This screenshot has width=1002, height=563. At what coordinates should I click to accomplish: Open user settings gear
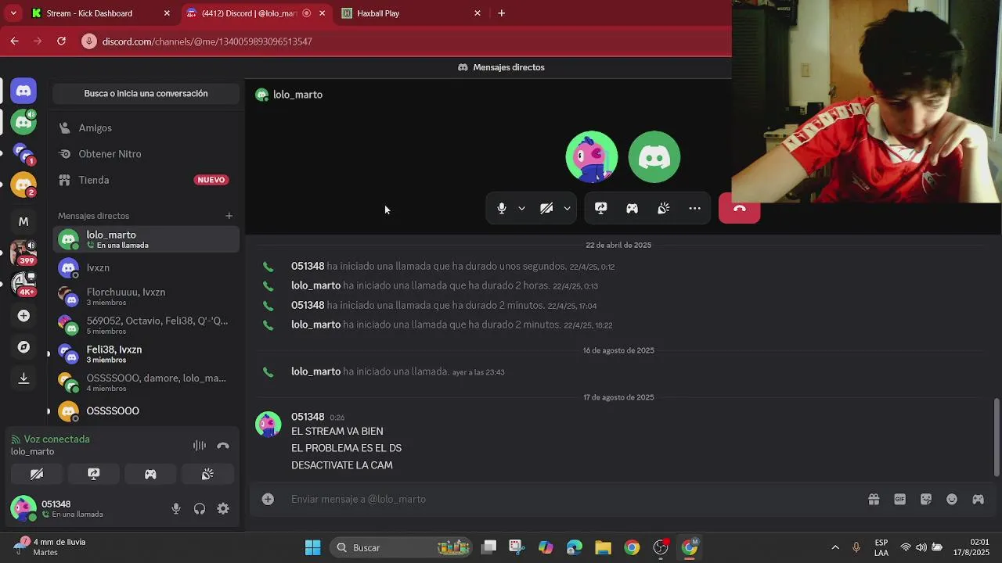223,509
